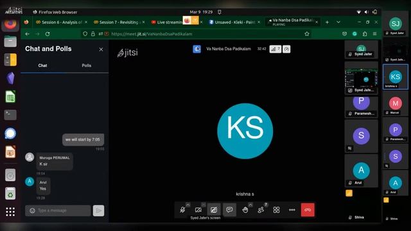Viewport: 411px width, 231px height.
Task: Open Session 6 - Analysis browser tab
Action: pyautogui.click(x=62, y=22)
